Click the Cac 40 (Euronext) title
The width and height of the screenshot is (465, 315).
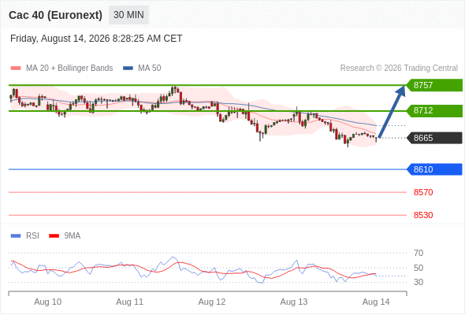pos(55,15)
